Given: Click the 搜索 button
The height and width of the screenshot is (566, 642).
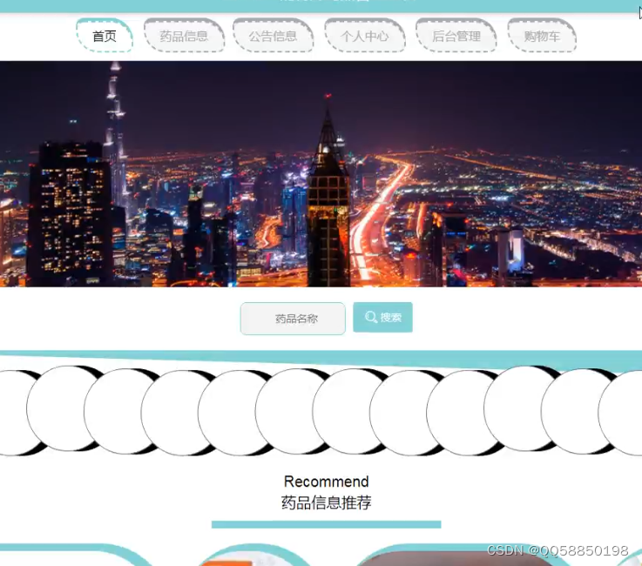Looking at the screenshot, I should tap(382, 317).
